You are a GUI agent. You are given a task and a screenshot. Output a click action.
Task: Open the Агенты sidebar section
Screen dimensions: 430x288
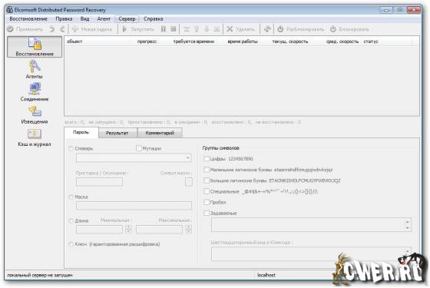click(35, 69)
